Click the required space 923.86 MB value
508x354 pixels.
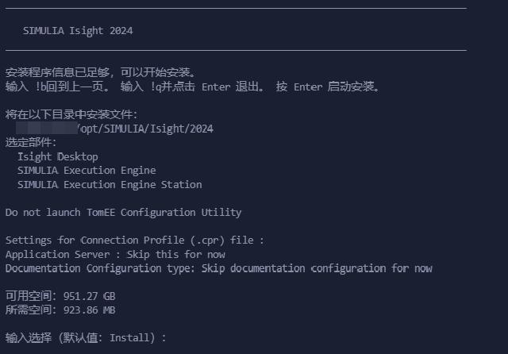[x=89, y=310]
